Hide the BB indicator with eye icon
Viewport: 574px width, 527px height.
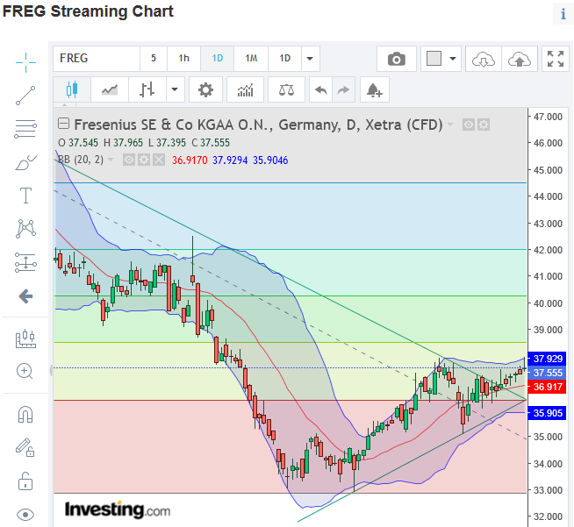point(129,160)
